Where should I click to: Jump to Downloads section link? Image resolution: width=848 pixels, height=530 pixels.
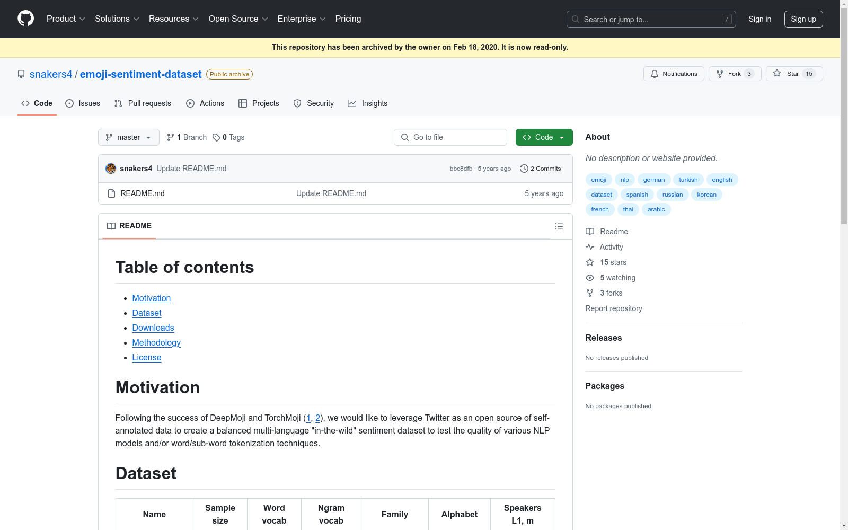pos(153,328)
